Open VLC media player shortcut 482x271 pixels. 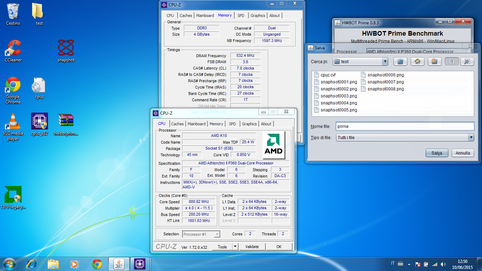tap(13, 127)
